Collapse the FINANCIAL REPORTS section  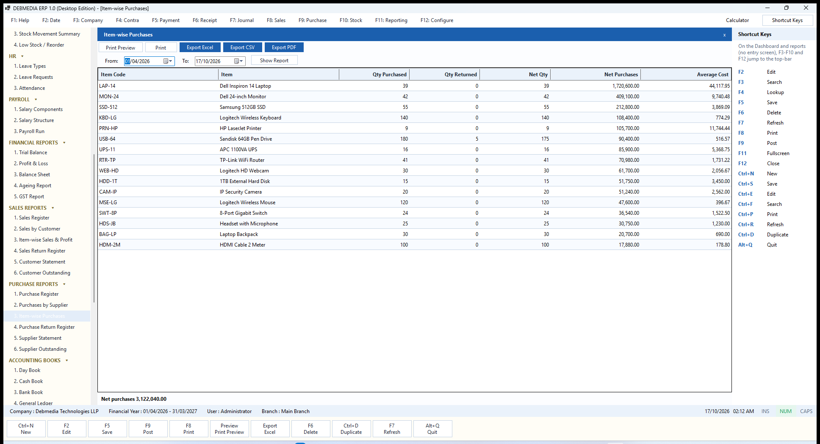pyautogui.click(x=64, y=143)
